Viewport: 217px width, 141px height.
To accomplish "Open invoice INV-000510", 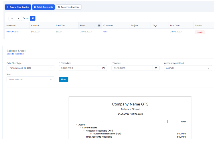I will tap(12, 32).
